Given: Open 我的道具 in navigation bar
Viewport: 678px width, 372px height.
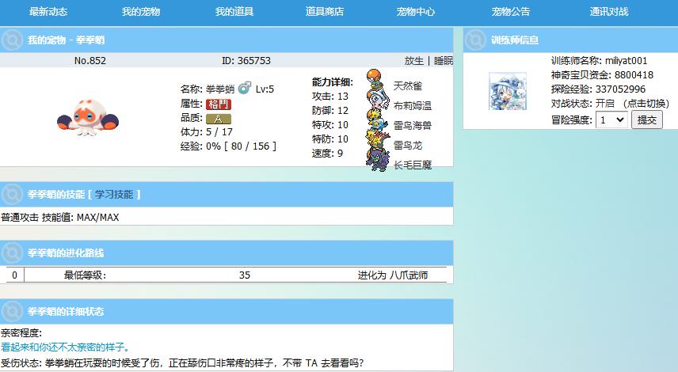Looking at the screenshot, I should point(234,12).
